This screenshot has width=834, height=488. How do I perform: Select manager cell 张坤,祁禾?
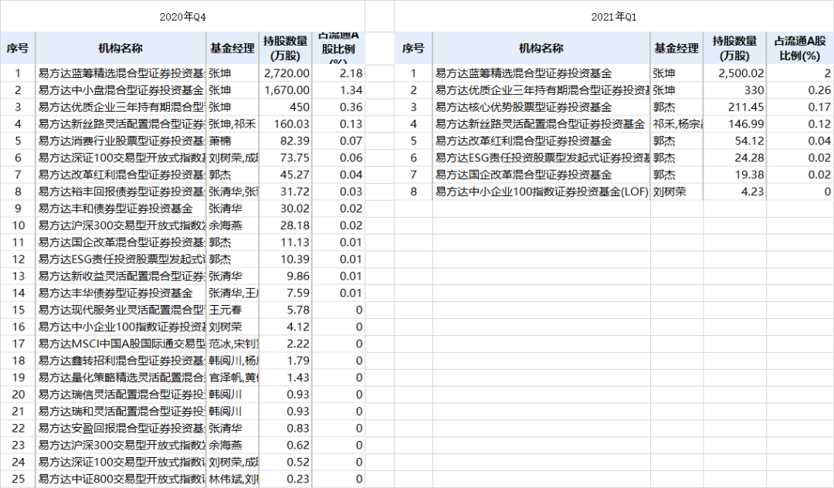(x=232, y=124)
